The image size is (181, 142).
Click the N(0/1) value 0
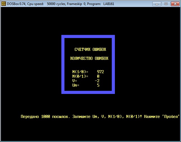point(98,76)
